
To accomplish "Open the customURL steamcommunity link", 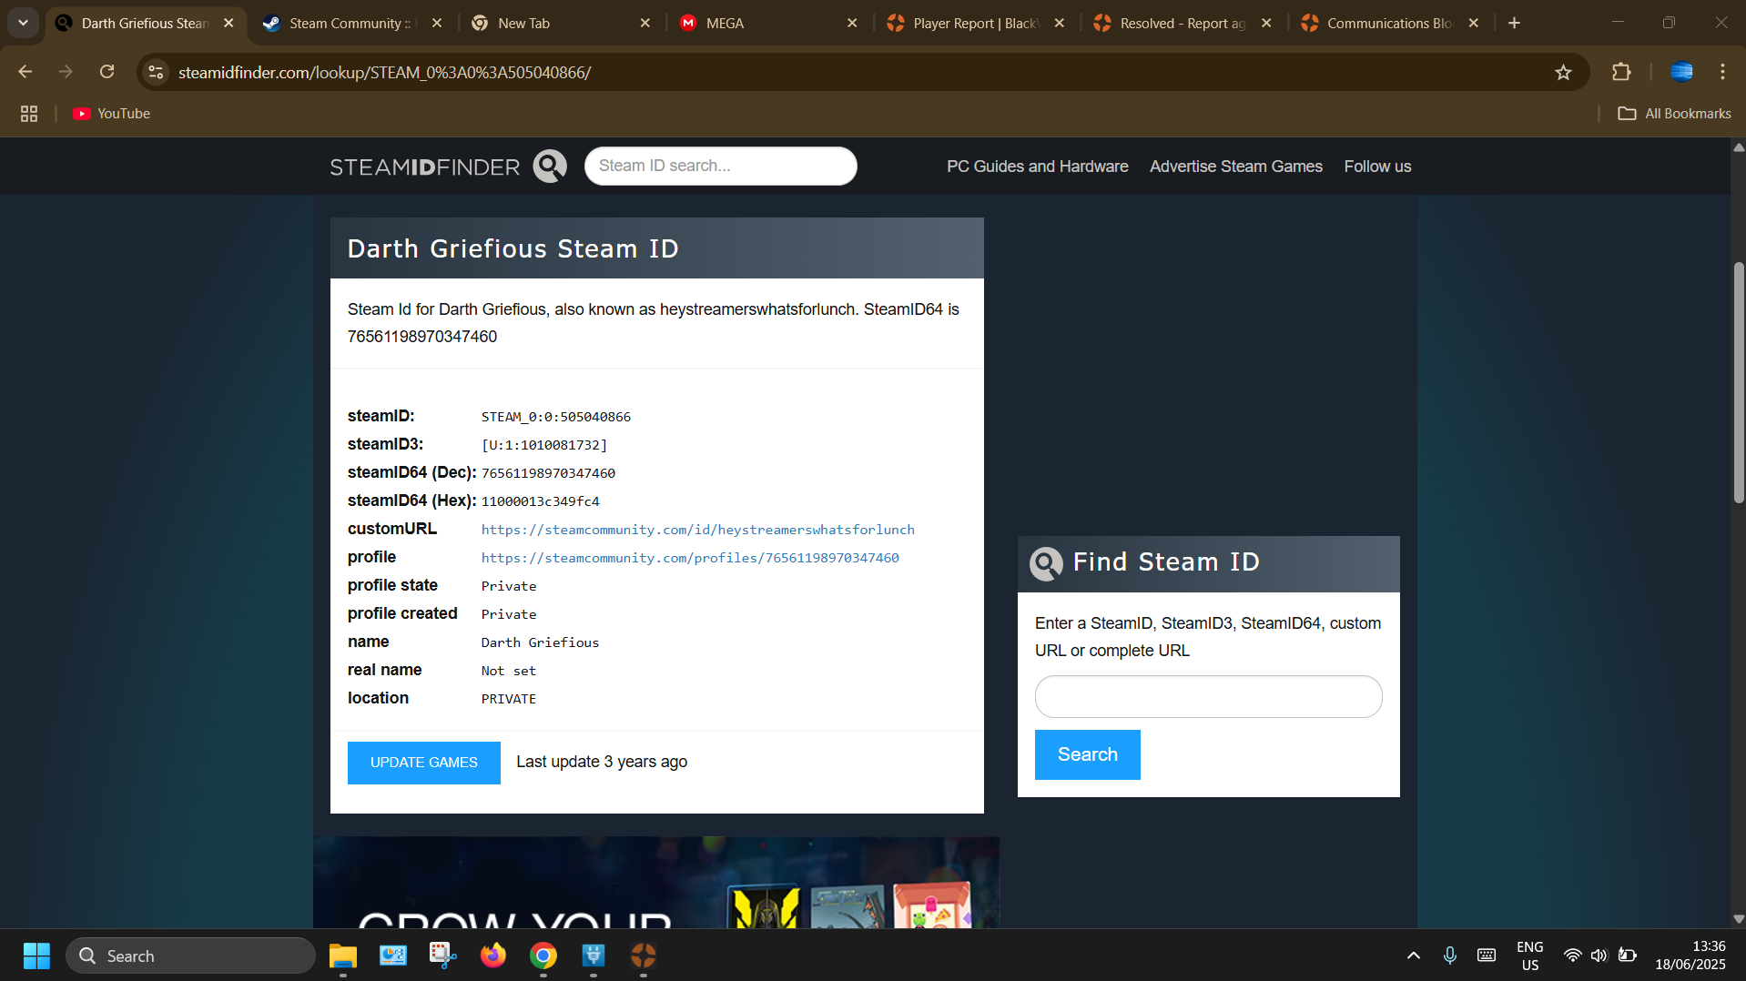I will pos(697,530).
